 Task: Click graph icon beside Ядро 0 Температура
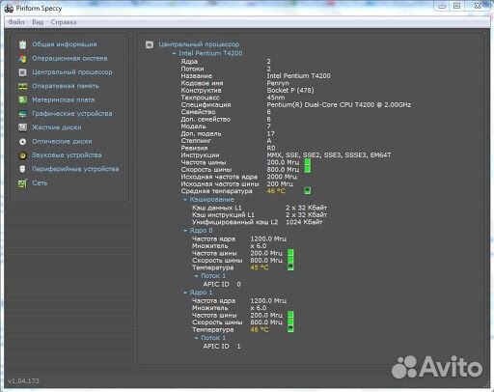click(290, 266)
